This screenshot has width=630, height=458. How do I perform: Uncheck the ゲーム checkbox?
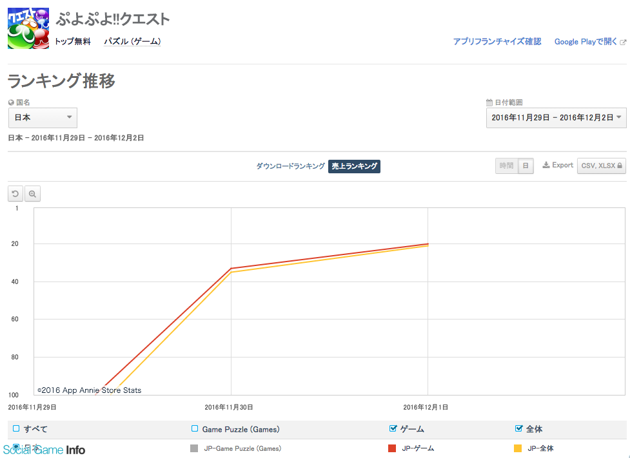pos(393,429)
